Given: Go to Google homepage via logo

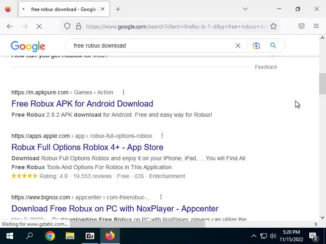Looking at the screenshot, I should pos(28,46).
